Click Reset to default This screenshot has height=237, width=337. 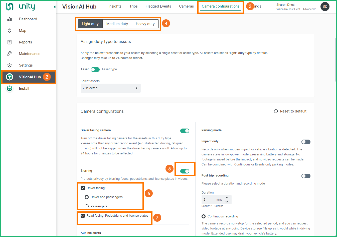click(x=290, y=111)
